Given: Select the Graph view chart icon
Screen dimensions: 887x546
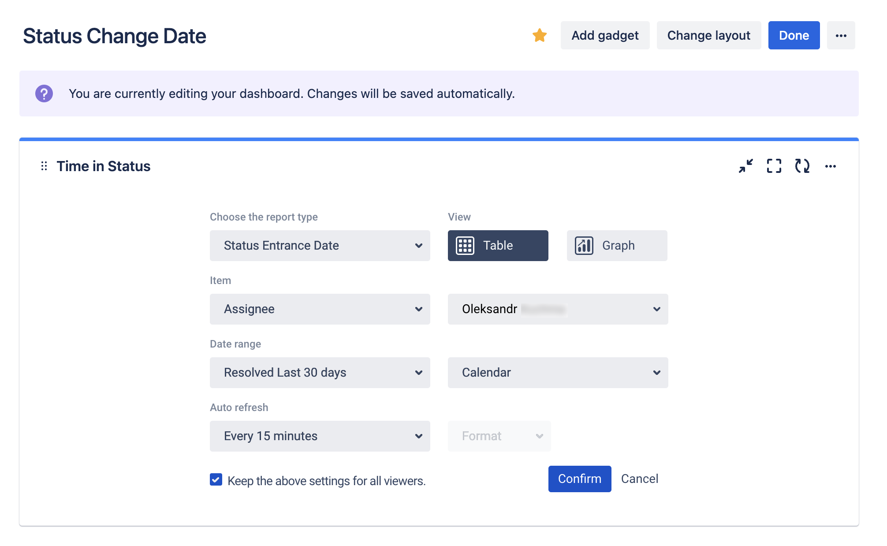Looking at the screenshot, I should 583,246.
